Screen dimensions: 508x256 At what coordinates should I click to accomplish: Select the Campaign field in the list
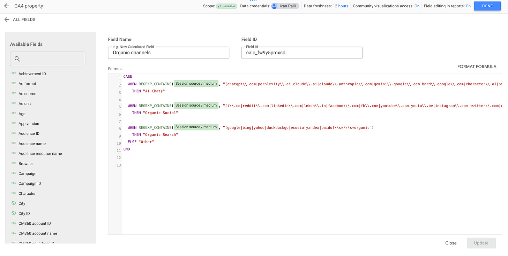pyautogui.click(x=27, y=173)
